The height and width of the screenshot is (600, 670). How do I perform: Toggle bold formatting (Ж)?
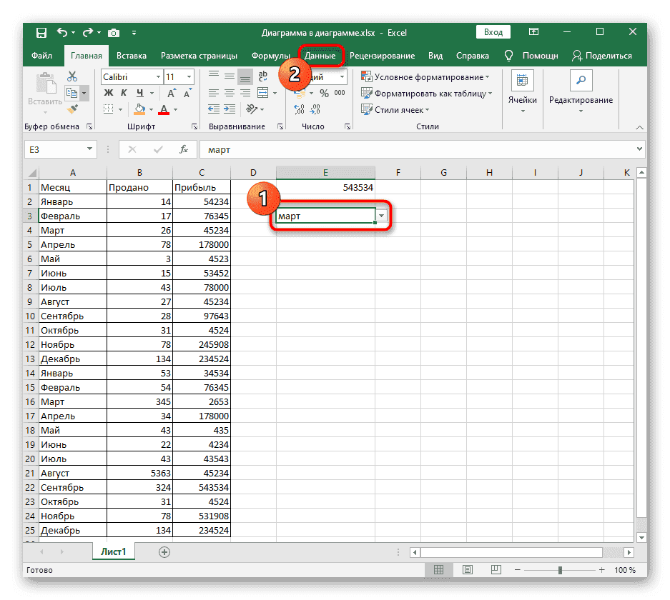pos(109,94)
